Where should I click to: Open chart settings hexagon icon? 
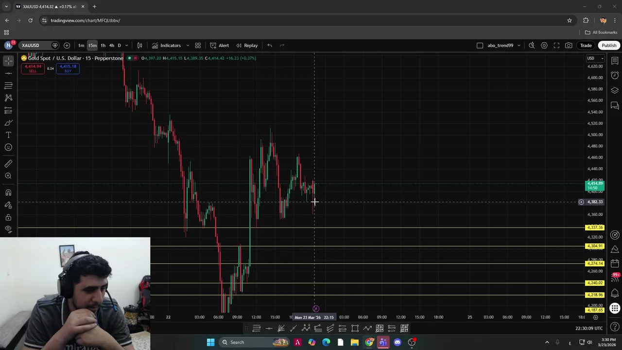click(x=544, y=45)
